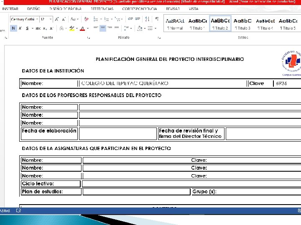Click Plan de estudios empty cell
The image size is (301, 225).
pyautogui.click(x=136, y=192)
